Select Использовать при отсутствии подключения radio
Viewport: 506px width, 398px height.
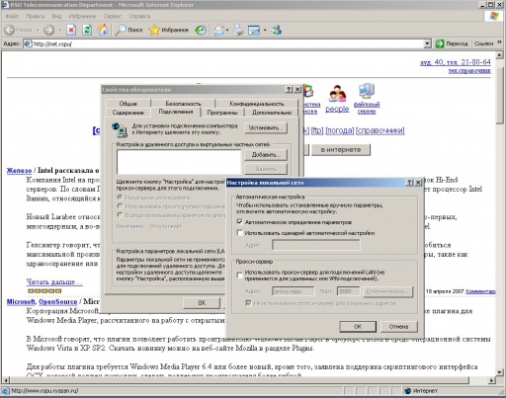(120, 206)
